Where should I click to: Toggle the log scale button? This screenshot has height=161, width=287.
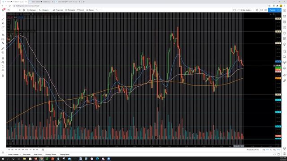[274, 150]
